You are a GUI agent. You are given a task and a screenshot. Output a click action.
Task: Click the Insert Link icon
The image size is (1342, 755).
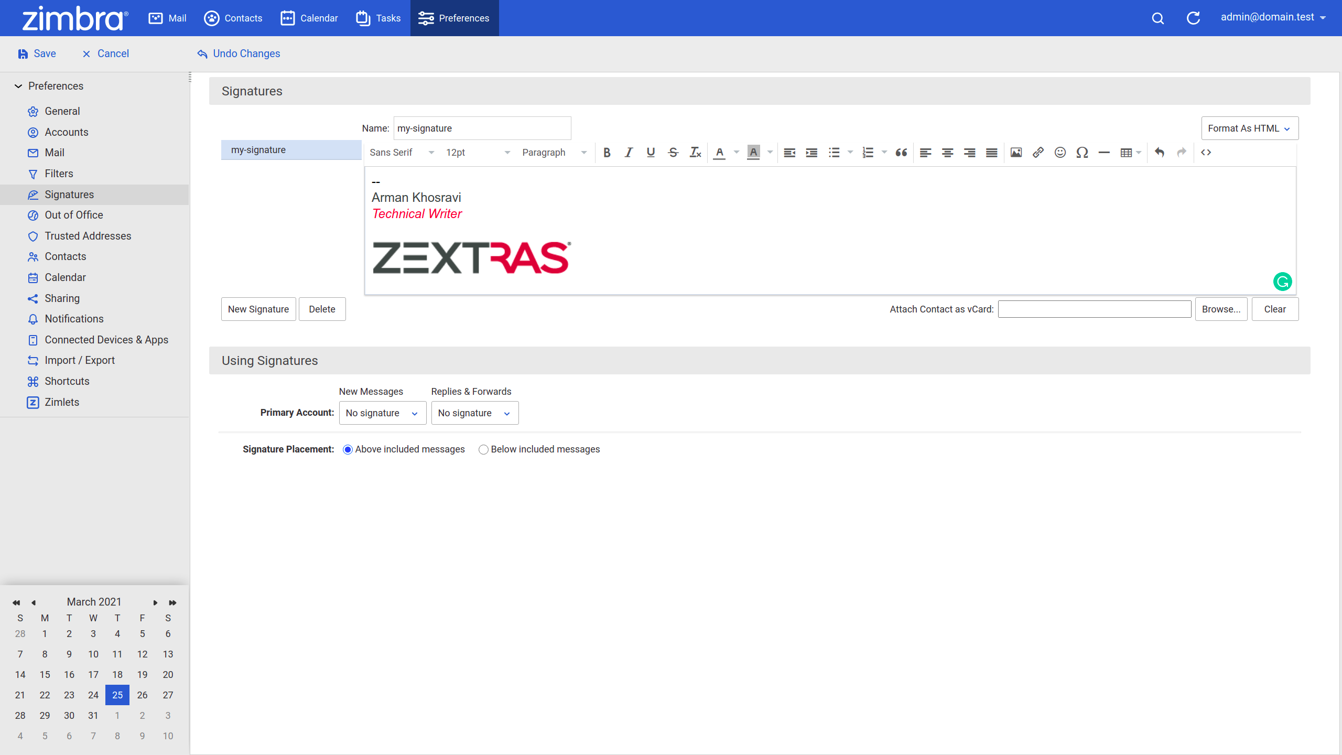tap(1038, 152)
